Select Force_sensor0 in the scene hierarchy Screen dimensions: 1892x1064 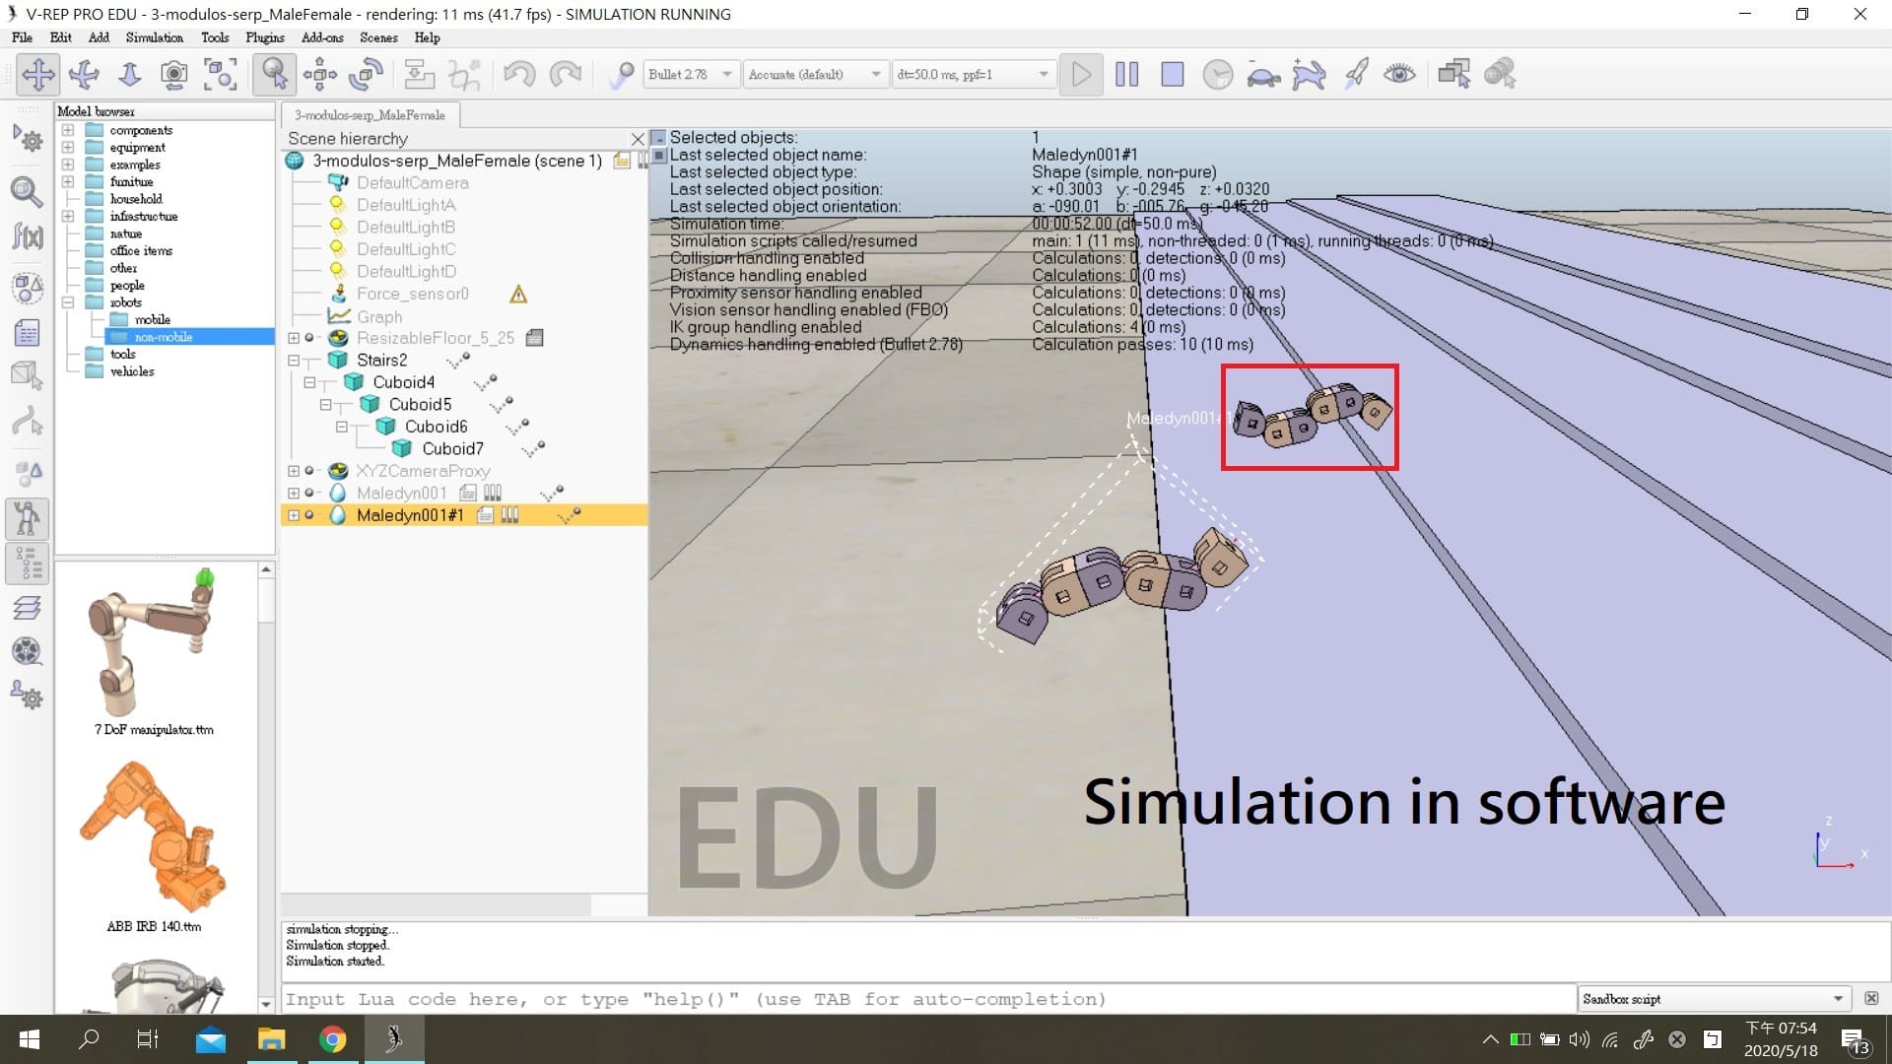[412, 294]
